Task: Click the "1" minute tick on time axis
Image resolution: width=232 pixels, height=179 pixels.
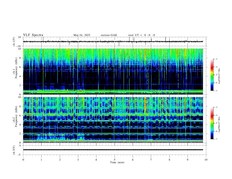Action: tap(41, 160)
